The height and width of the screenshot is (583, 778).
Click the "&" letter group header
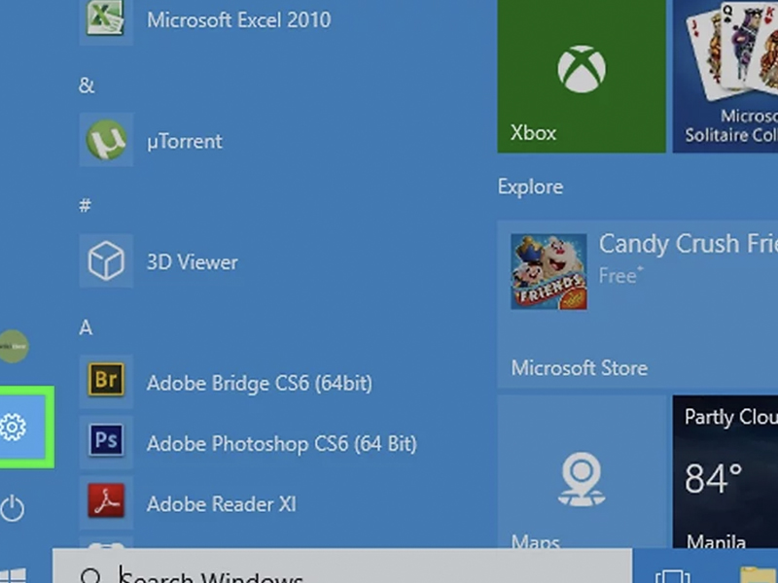(x=87, y=86)
